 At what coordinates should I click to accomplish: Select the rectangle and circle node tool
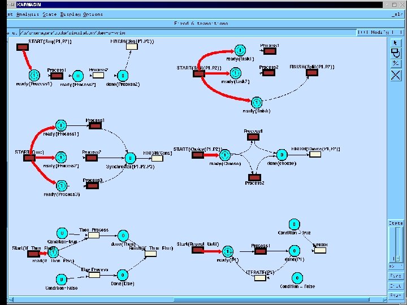pyautogui.click(x=395, y=53)
